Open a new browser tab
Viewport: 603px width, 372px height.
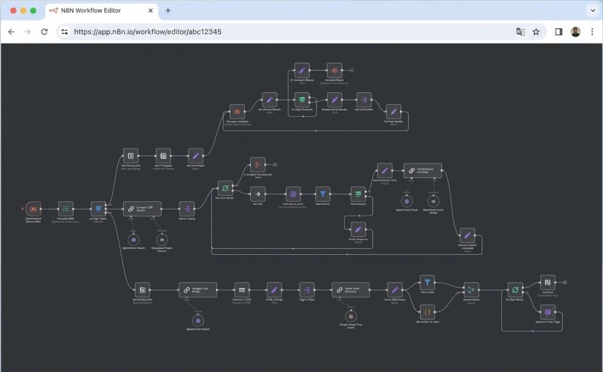tap(168, 10)
